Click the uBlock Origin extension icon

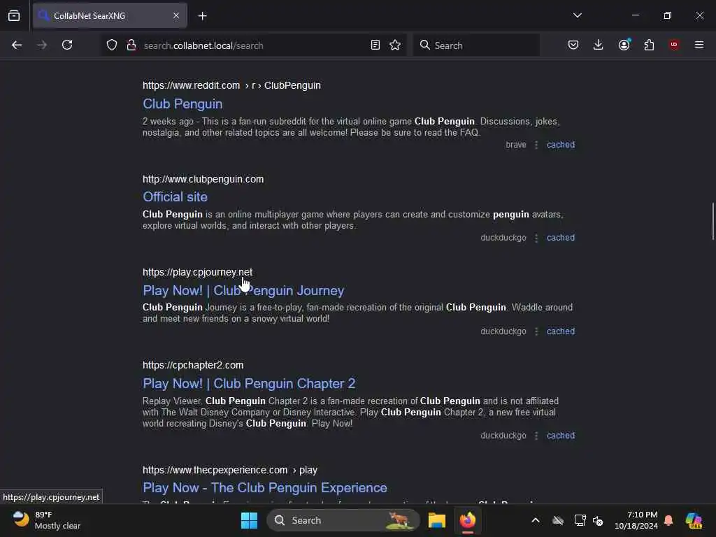pyautogui.click(x=674, y=45)
